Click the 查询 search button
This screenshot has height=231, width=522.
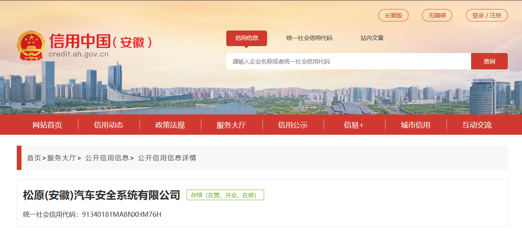click(x=489, y=61)
